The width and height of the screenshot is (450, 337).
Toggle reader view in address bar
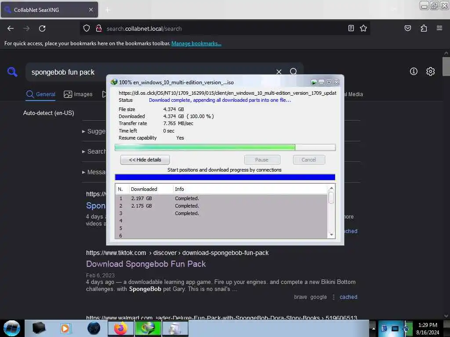point(351,28)
